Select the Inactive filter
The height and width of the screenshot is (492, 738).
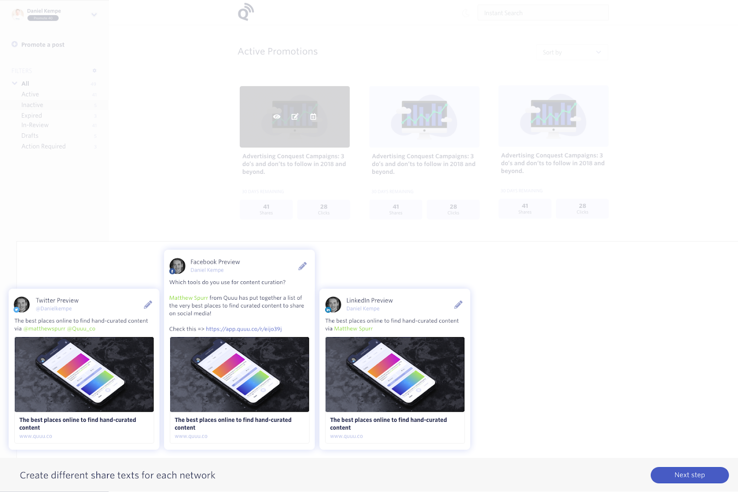pos(32,105)
